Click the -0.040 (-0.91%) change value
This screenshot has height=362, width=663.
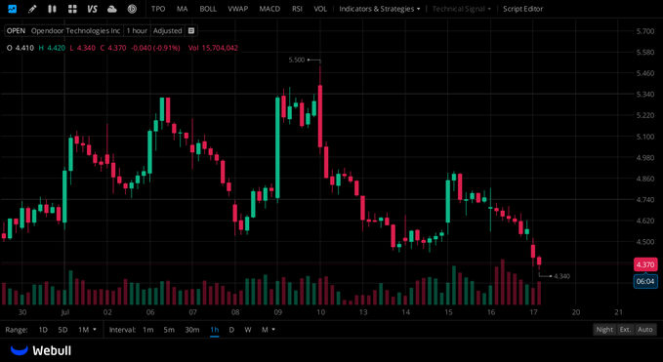155,48
